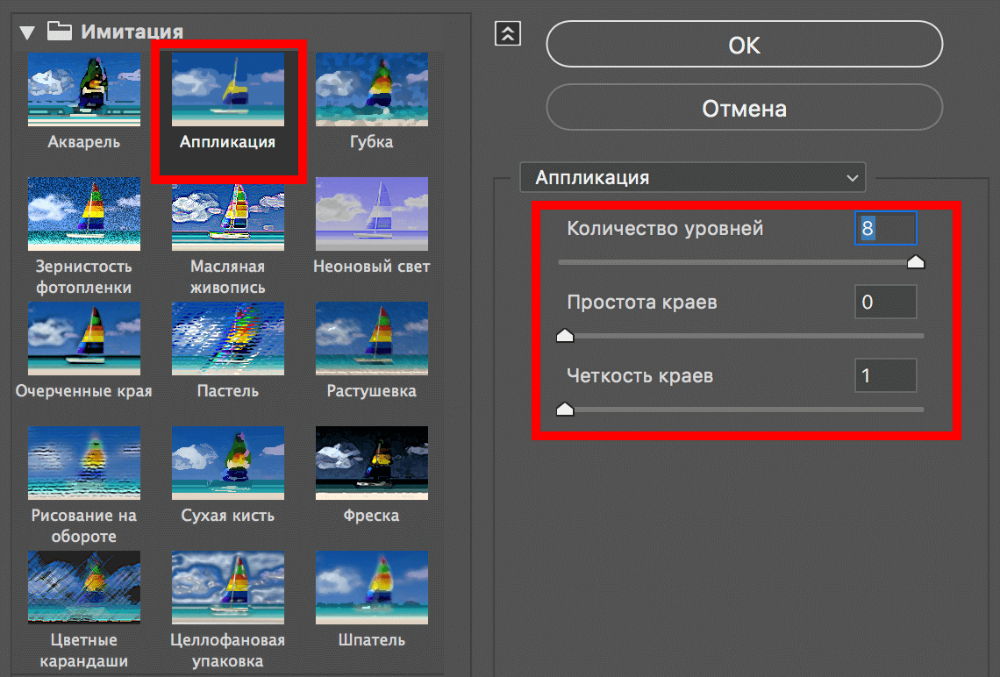Click the Количество уровней value field

tap(885, 227)
